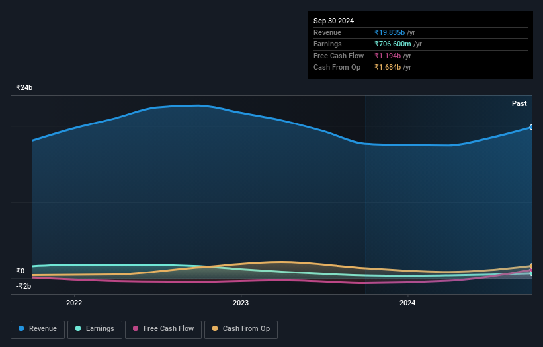Image resolution: width=543 pixels, height=347 pixels.
Task: Click the Earnings label in the tooltip
Action: (327, 44)
